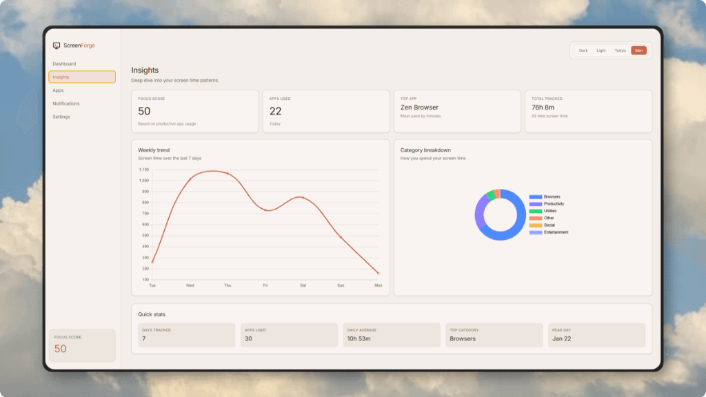The height and width of the screenshot is (397, 706).
Task: Click the Zen Browser top app card
Action: (x=457, y=111)
